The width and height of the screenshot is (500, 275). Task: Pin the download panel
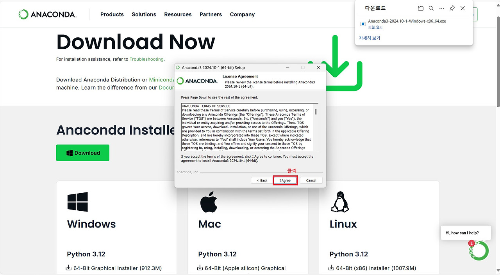tap(452, 8)
